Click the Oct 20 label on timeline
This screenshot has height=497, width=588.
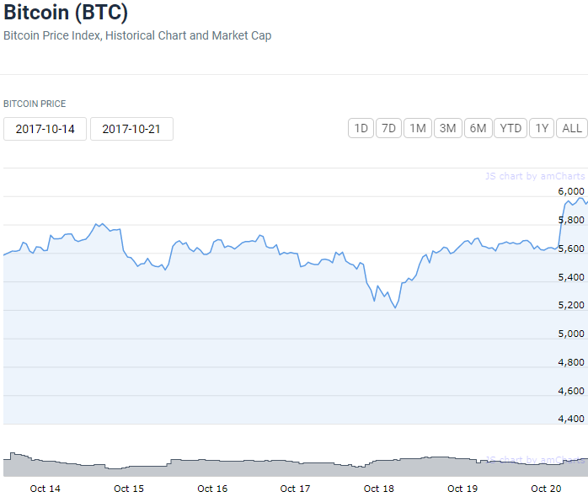click(546, 489)
